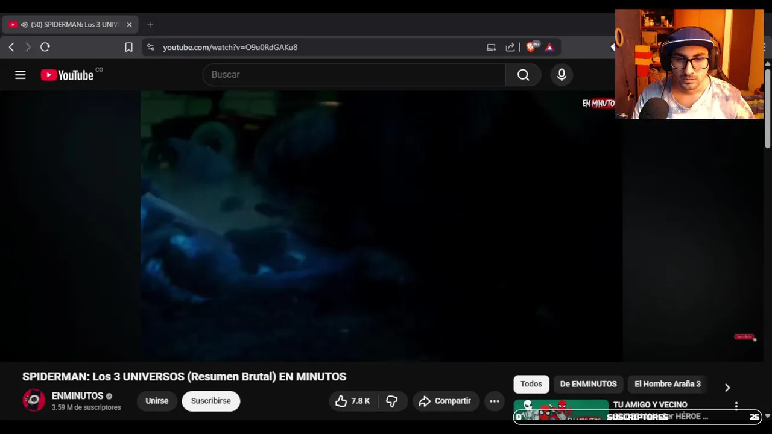Select the Todos filter chip
The height and width of the screenshot is (434, 772).
531,384
